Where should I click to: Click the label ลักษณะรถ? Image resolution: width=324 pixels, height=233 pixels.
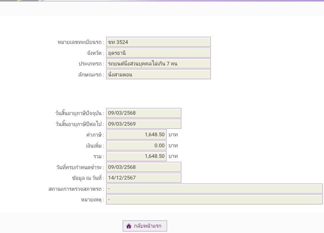91,75
